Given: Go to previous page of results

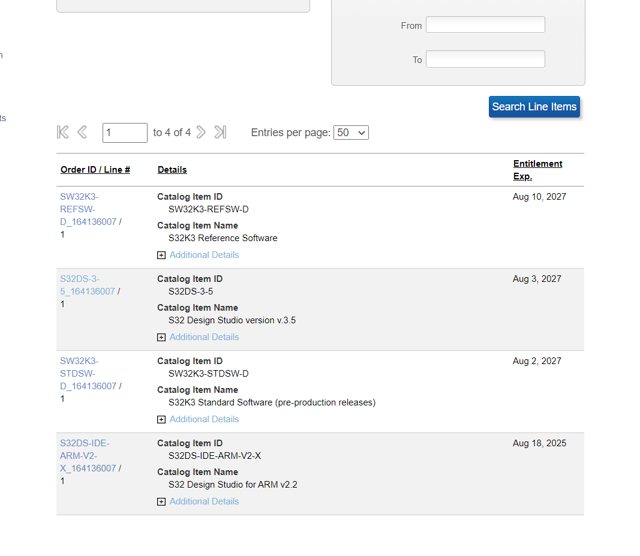Looking at the screenshot, I should coord(83,132).
